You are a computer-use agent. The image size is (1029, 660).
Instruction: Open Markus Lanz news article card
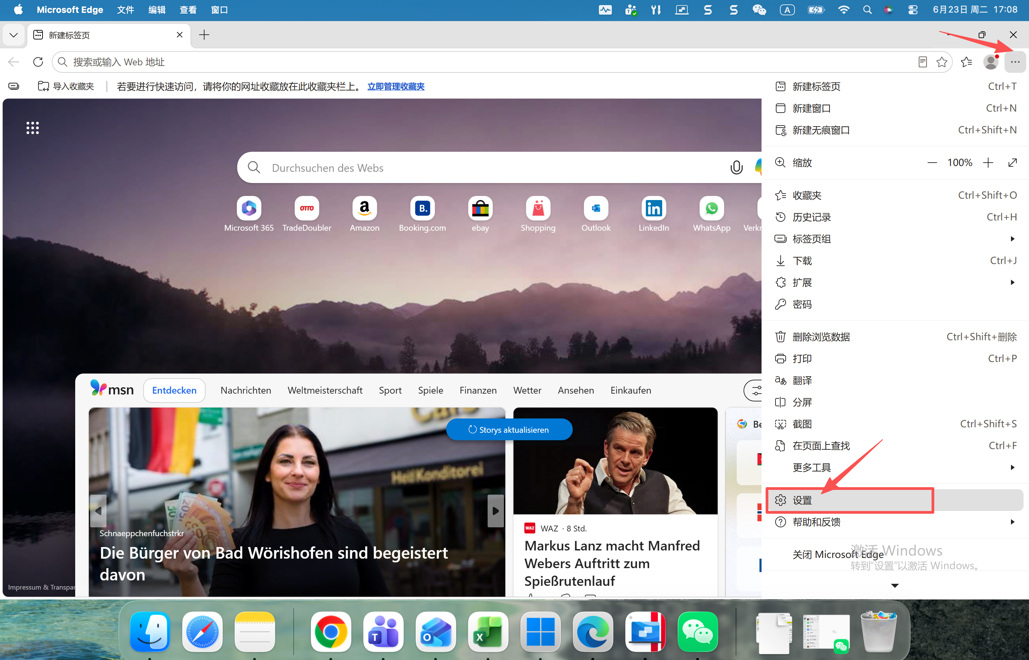615,501
